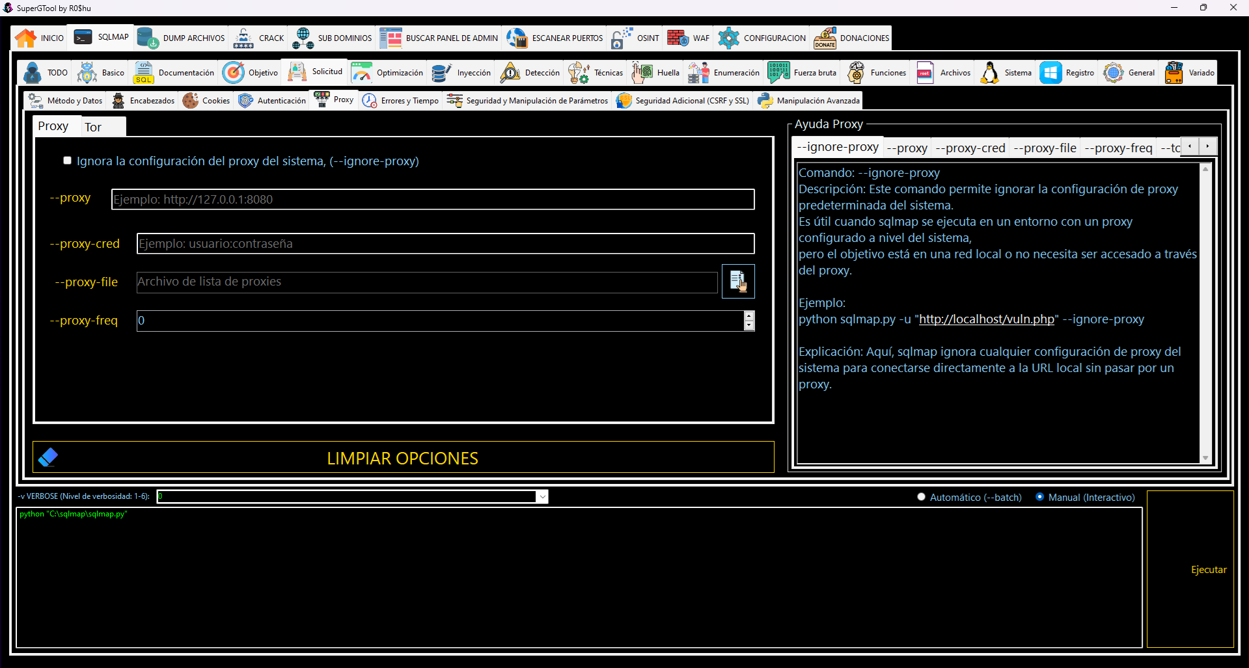Open the CRACK password icon
This screenshot has height=668, width=1249.
243,38
